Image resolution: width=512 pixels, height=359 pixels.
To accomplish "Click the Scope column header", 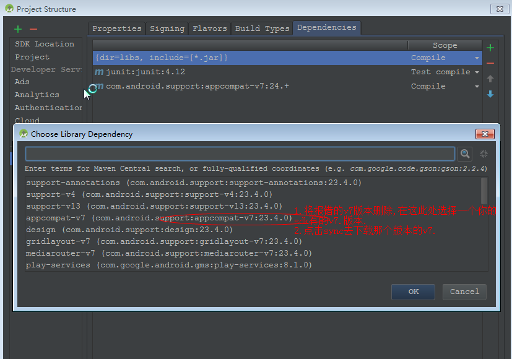I will tap(445, 45).
